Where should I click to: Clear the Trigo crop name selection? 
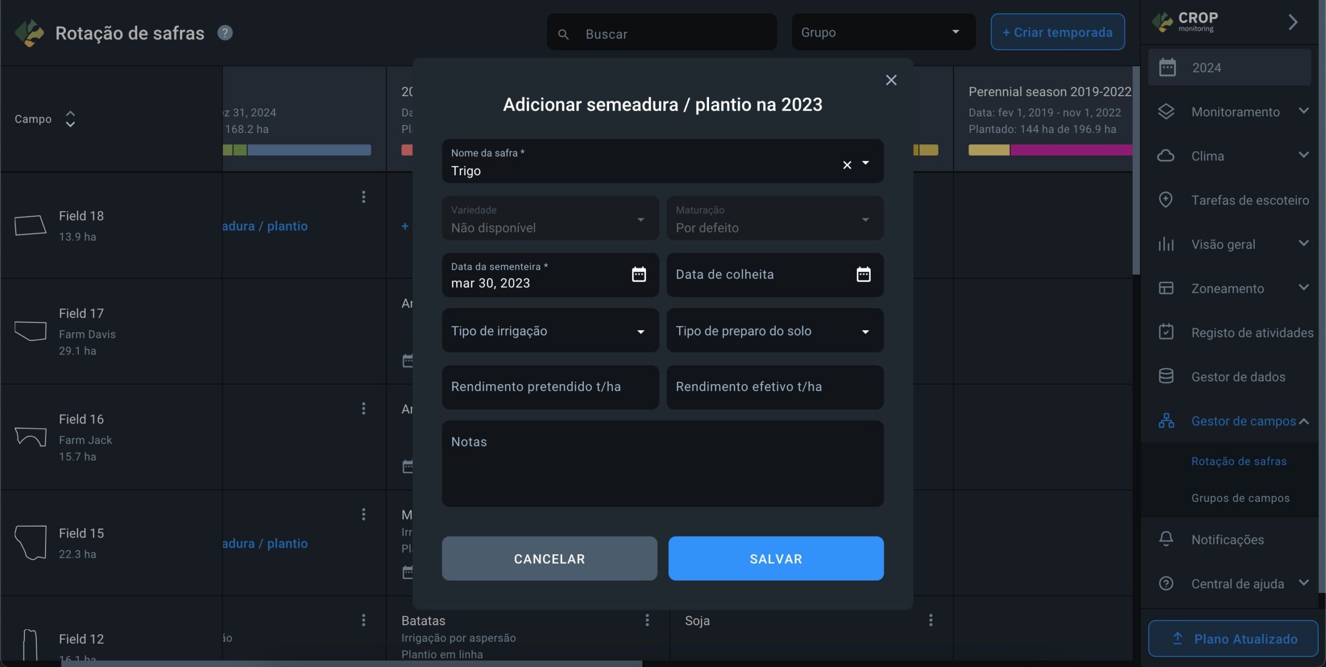(847, 165)
